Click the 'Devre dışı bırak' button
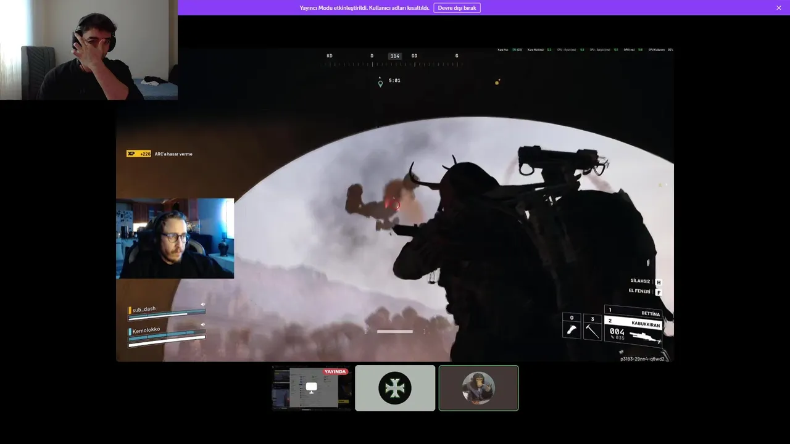The width and height of the screenshot is (790, 444). coord(457,8)
